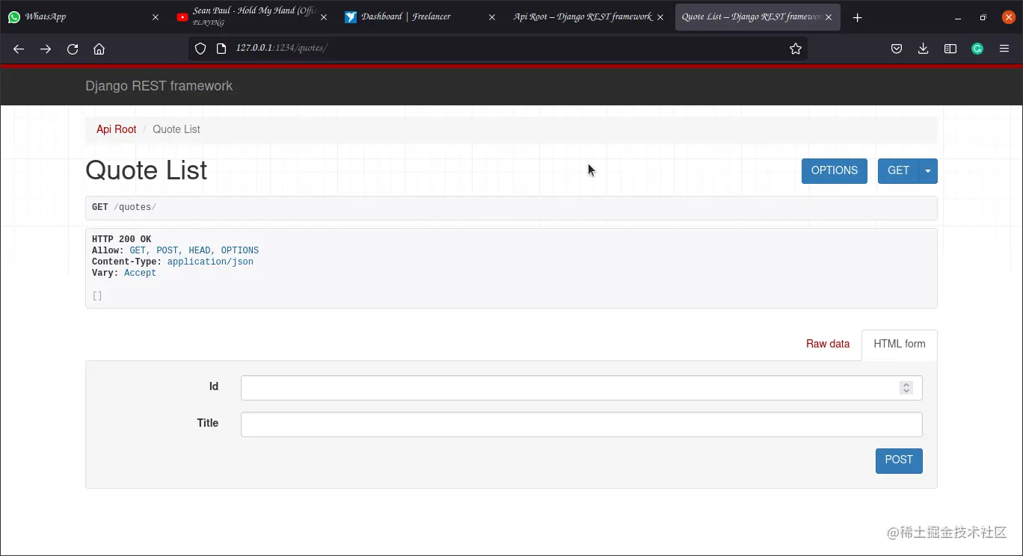Click the 'Quote List' page heading
Screen dimensions: 1023x556
pos(147,170)
